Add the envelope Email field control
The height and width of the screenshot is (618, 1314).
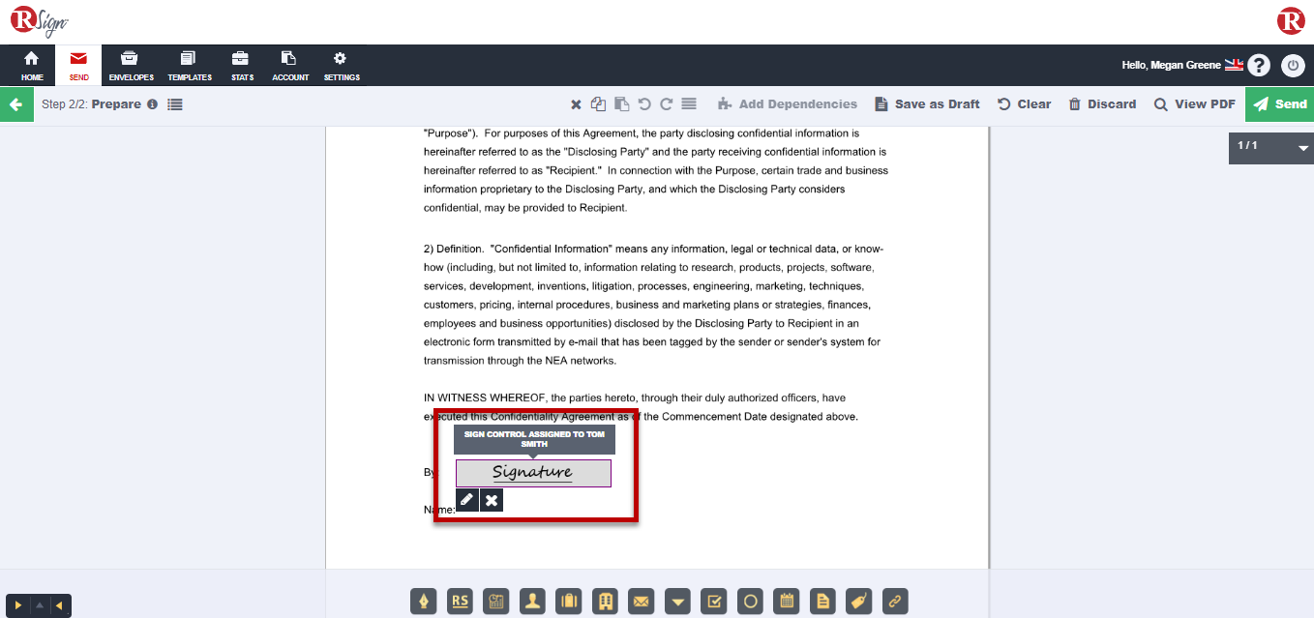641,602
